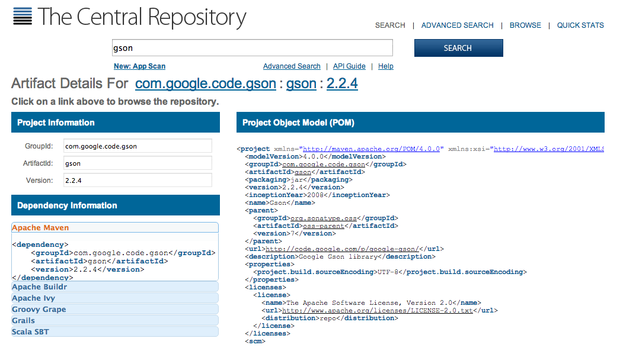This screenshot has width=623, height=351.
Task: Click the gson artifactId link in POM
Action: [303, 172]
